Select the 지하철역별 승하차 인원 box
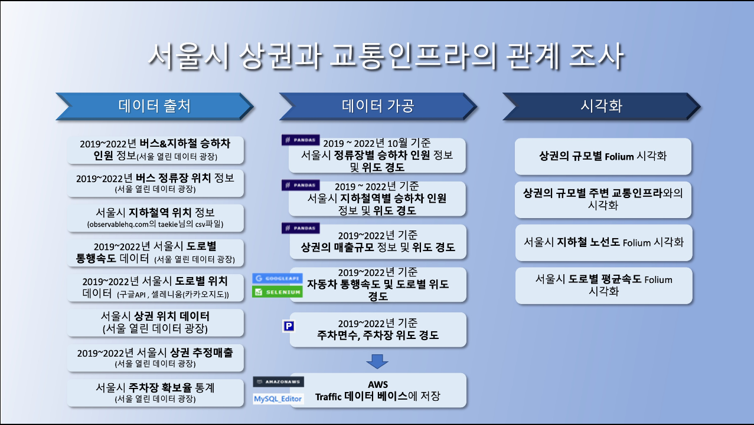 377,199
